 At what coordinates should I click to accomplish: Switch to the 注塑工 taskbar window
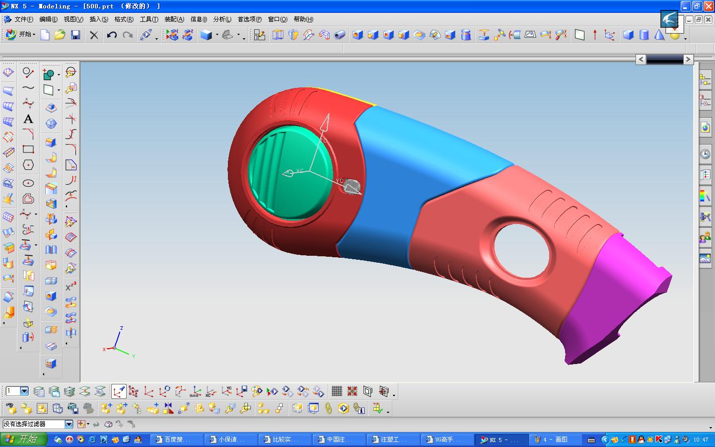click(394, 440)
